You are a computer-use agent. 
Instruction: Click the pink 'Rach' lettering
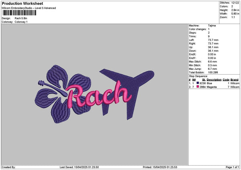click(98, 95)
